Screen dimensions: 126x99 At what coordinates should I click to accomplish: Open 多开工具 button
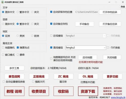tap(14, 68)
